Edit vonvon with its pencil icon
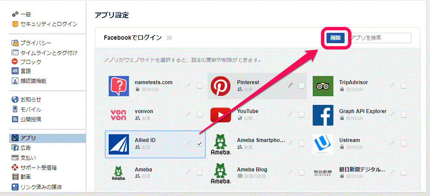The image size is (430, 196). click(x=188, y=114)
